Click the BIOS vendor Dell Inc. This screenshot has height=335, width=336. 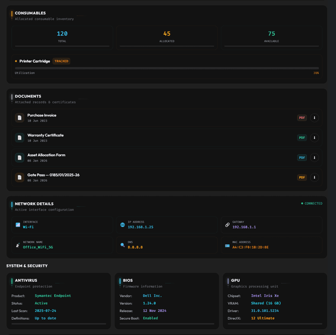pos(152,296)
